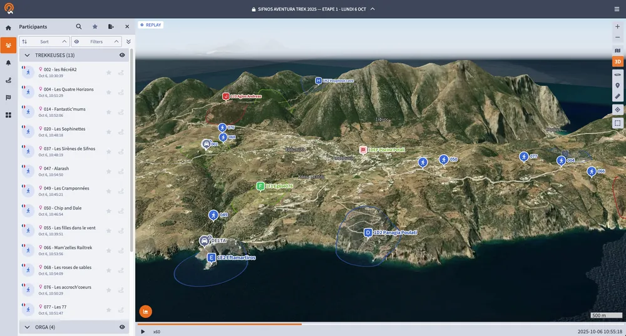Select the Participants sidebar icon

(x=8, y=45)
